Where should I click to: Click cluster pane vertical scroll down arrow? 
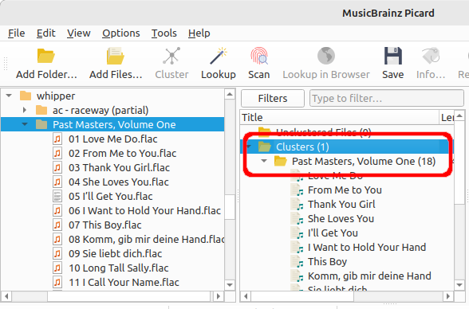click(459, 285)
